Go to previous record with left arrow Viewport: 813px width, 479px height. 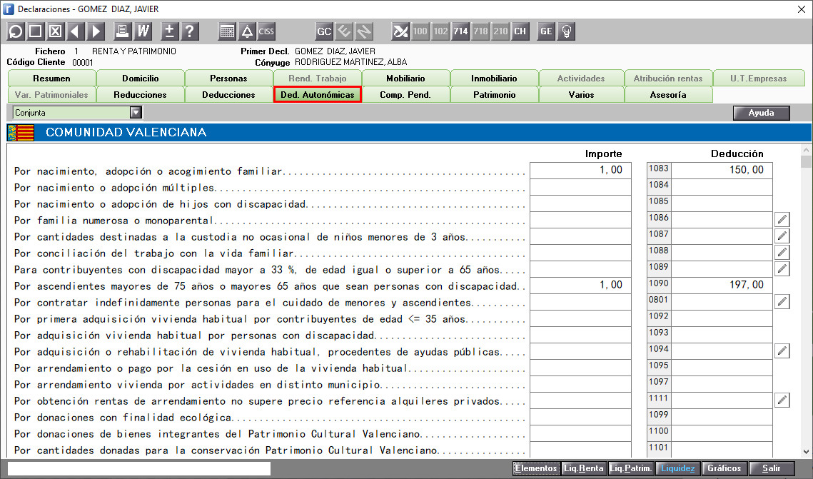[x=76, y=31]
